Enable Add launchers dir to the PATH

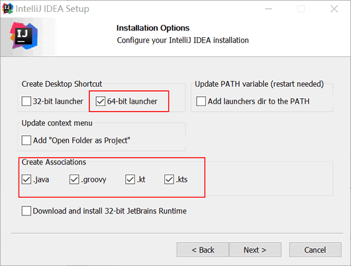click(201, 101)
